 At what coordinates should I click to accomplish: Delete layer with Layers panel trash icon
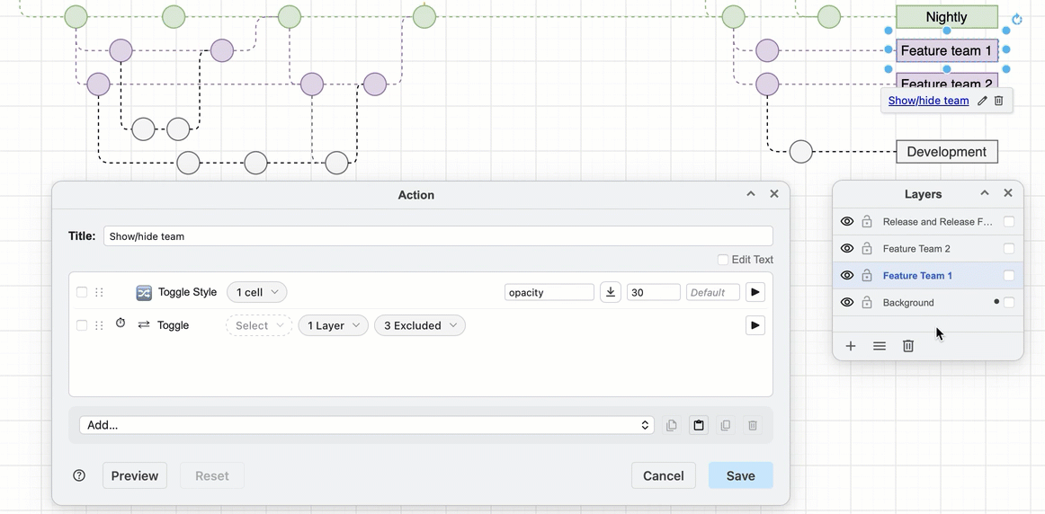907,346
